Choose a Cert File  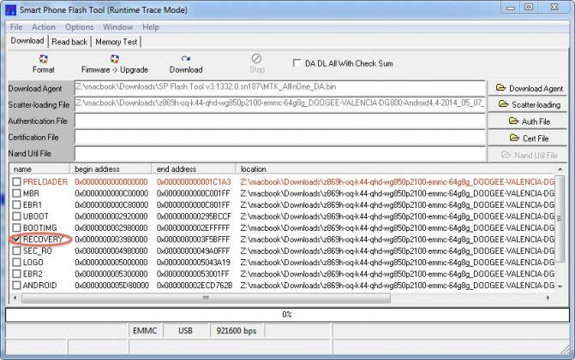click(x=529, y=139)
